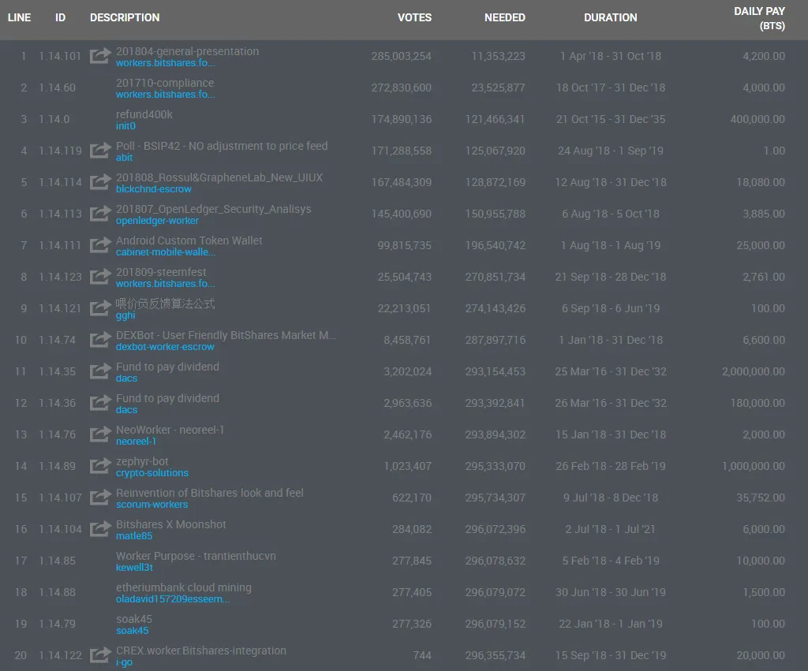Open workers.bitshares.fo... account under 201809-steemfest
808x671 pixels.
166,284
